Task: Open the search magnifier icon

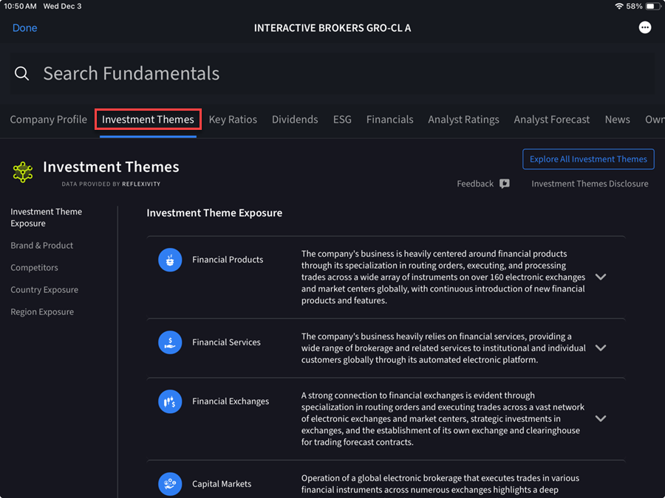Action: click(x=21, y=73)
